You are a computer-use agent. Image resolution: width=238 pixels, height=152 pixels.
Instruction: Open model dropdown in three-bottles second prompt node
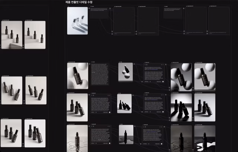pyautogui.click(x=147, y=112)
